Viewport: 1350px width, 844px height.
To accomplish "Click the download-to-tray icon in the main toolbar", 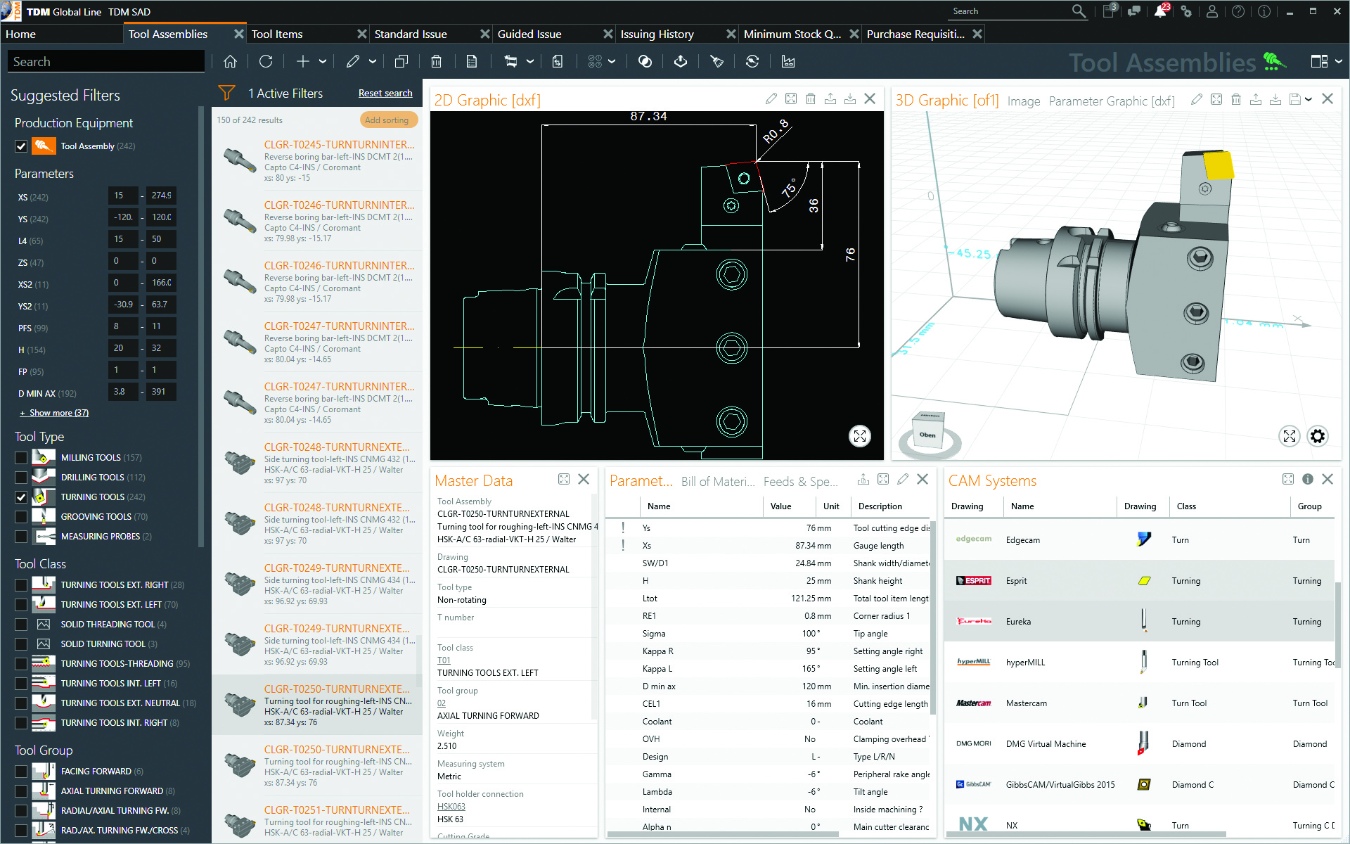I will (681, 62).
